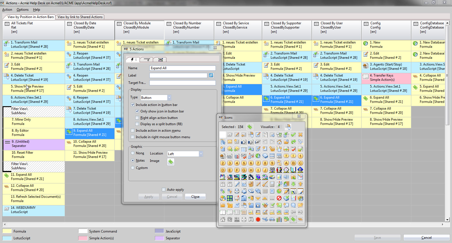Open the Action menu
452x243 pixels.
[7, 9]
